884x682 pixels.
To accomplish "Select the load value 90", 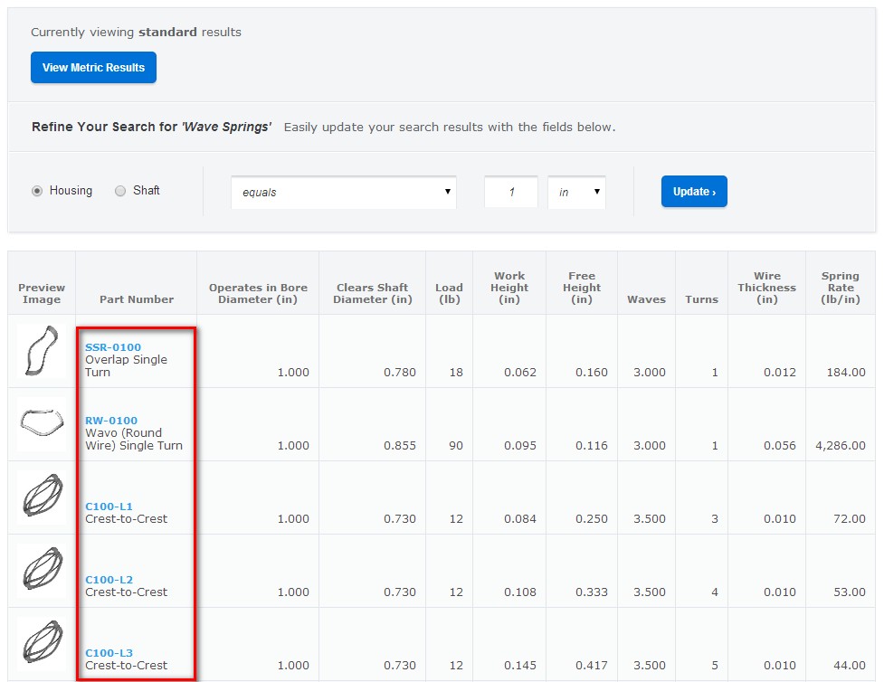I will pos(456,445).
